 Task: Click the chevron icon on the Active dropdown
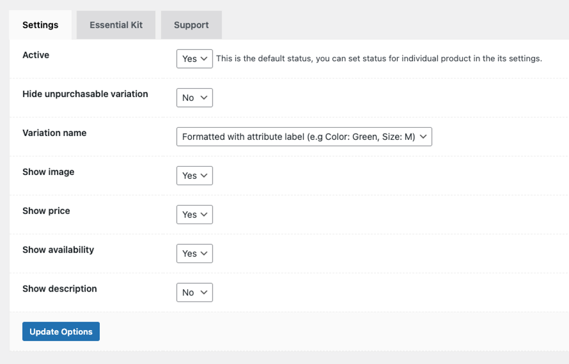click(205, 59)
